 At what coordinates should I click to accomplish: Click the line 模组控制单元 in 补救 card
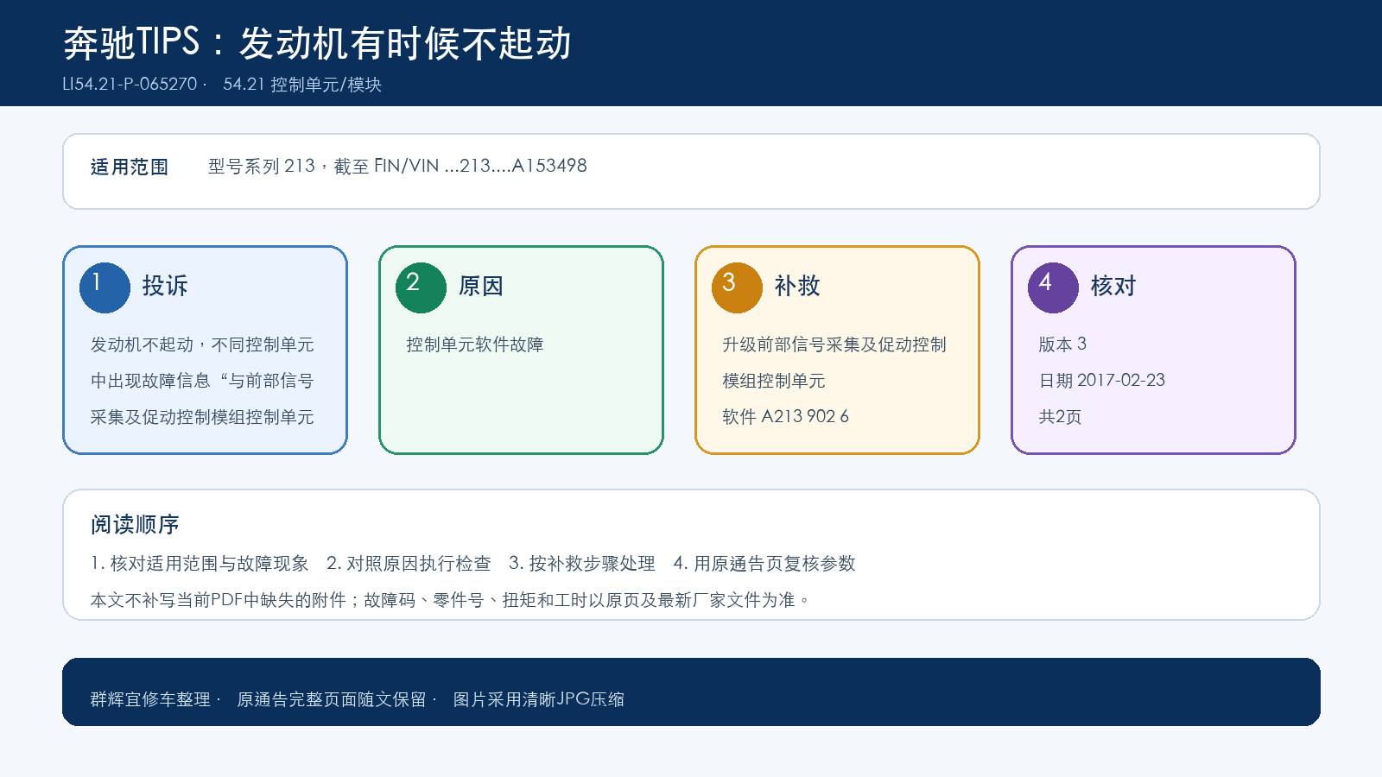(x=774, y=381)
